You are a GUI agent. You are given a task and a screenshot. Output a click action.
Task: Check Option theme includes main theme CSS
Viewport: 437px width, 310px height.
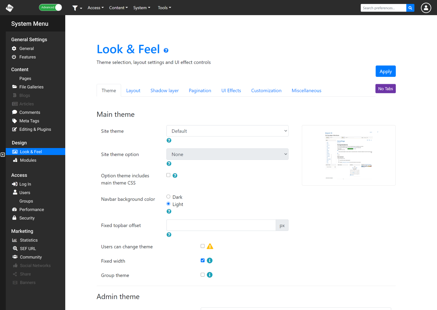pyautogui.click(x=168, y=175)
